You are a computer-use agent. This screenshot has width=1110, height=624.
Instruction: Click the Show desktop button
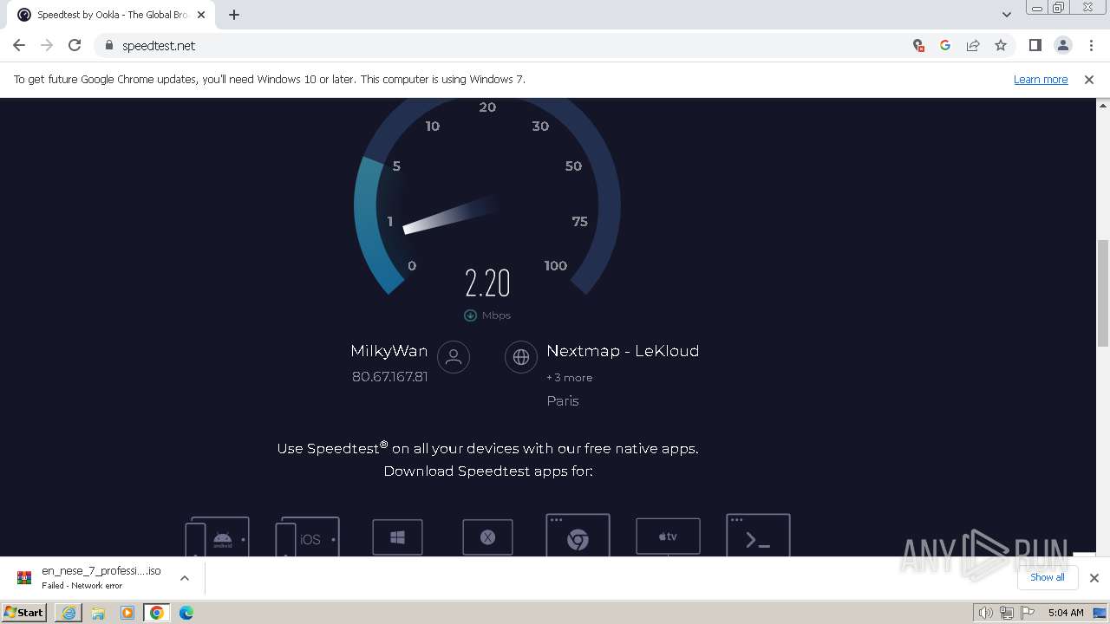[1101, 613]
